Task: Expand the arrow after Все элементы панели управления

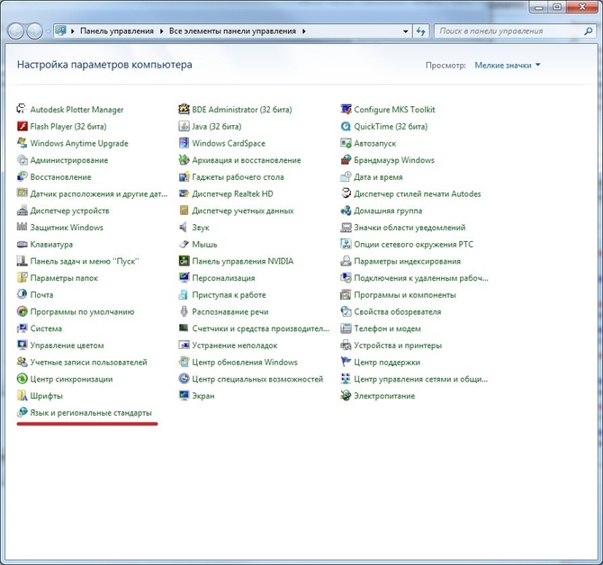Action: [x=304, y=31]
